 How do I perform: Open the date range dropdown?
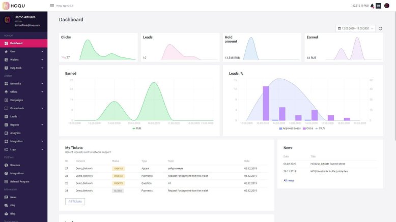click(x=355, y=28)
